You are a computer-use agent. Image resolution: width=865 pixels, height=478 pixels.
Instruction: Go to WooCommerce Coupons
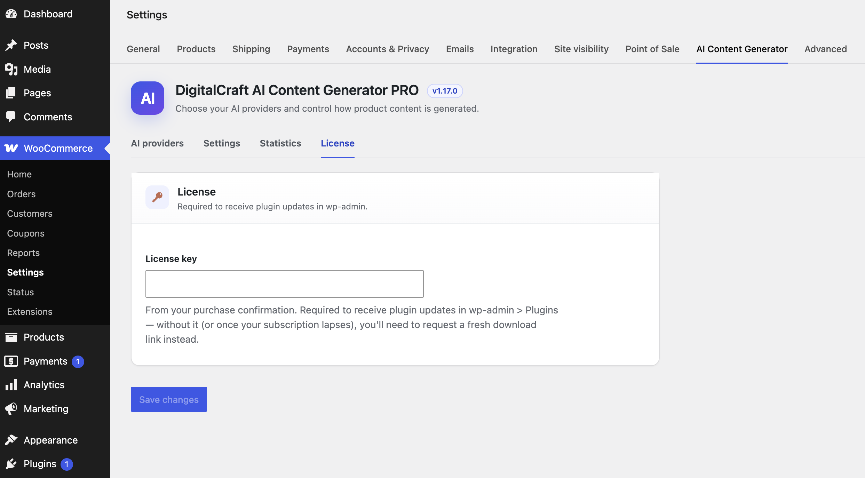tap(26, 233)
